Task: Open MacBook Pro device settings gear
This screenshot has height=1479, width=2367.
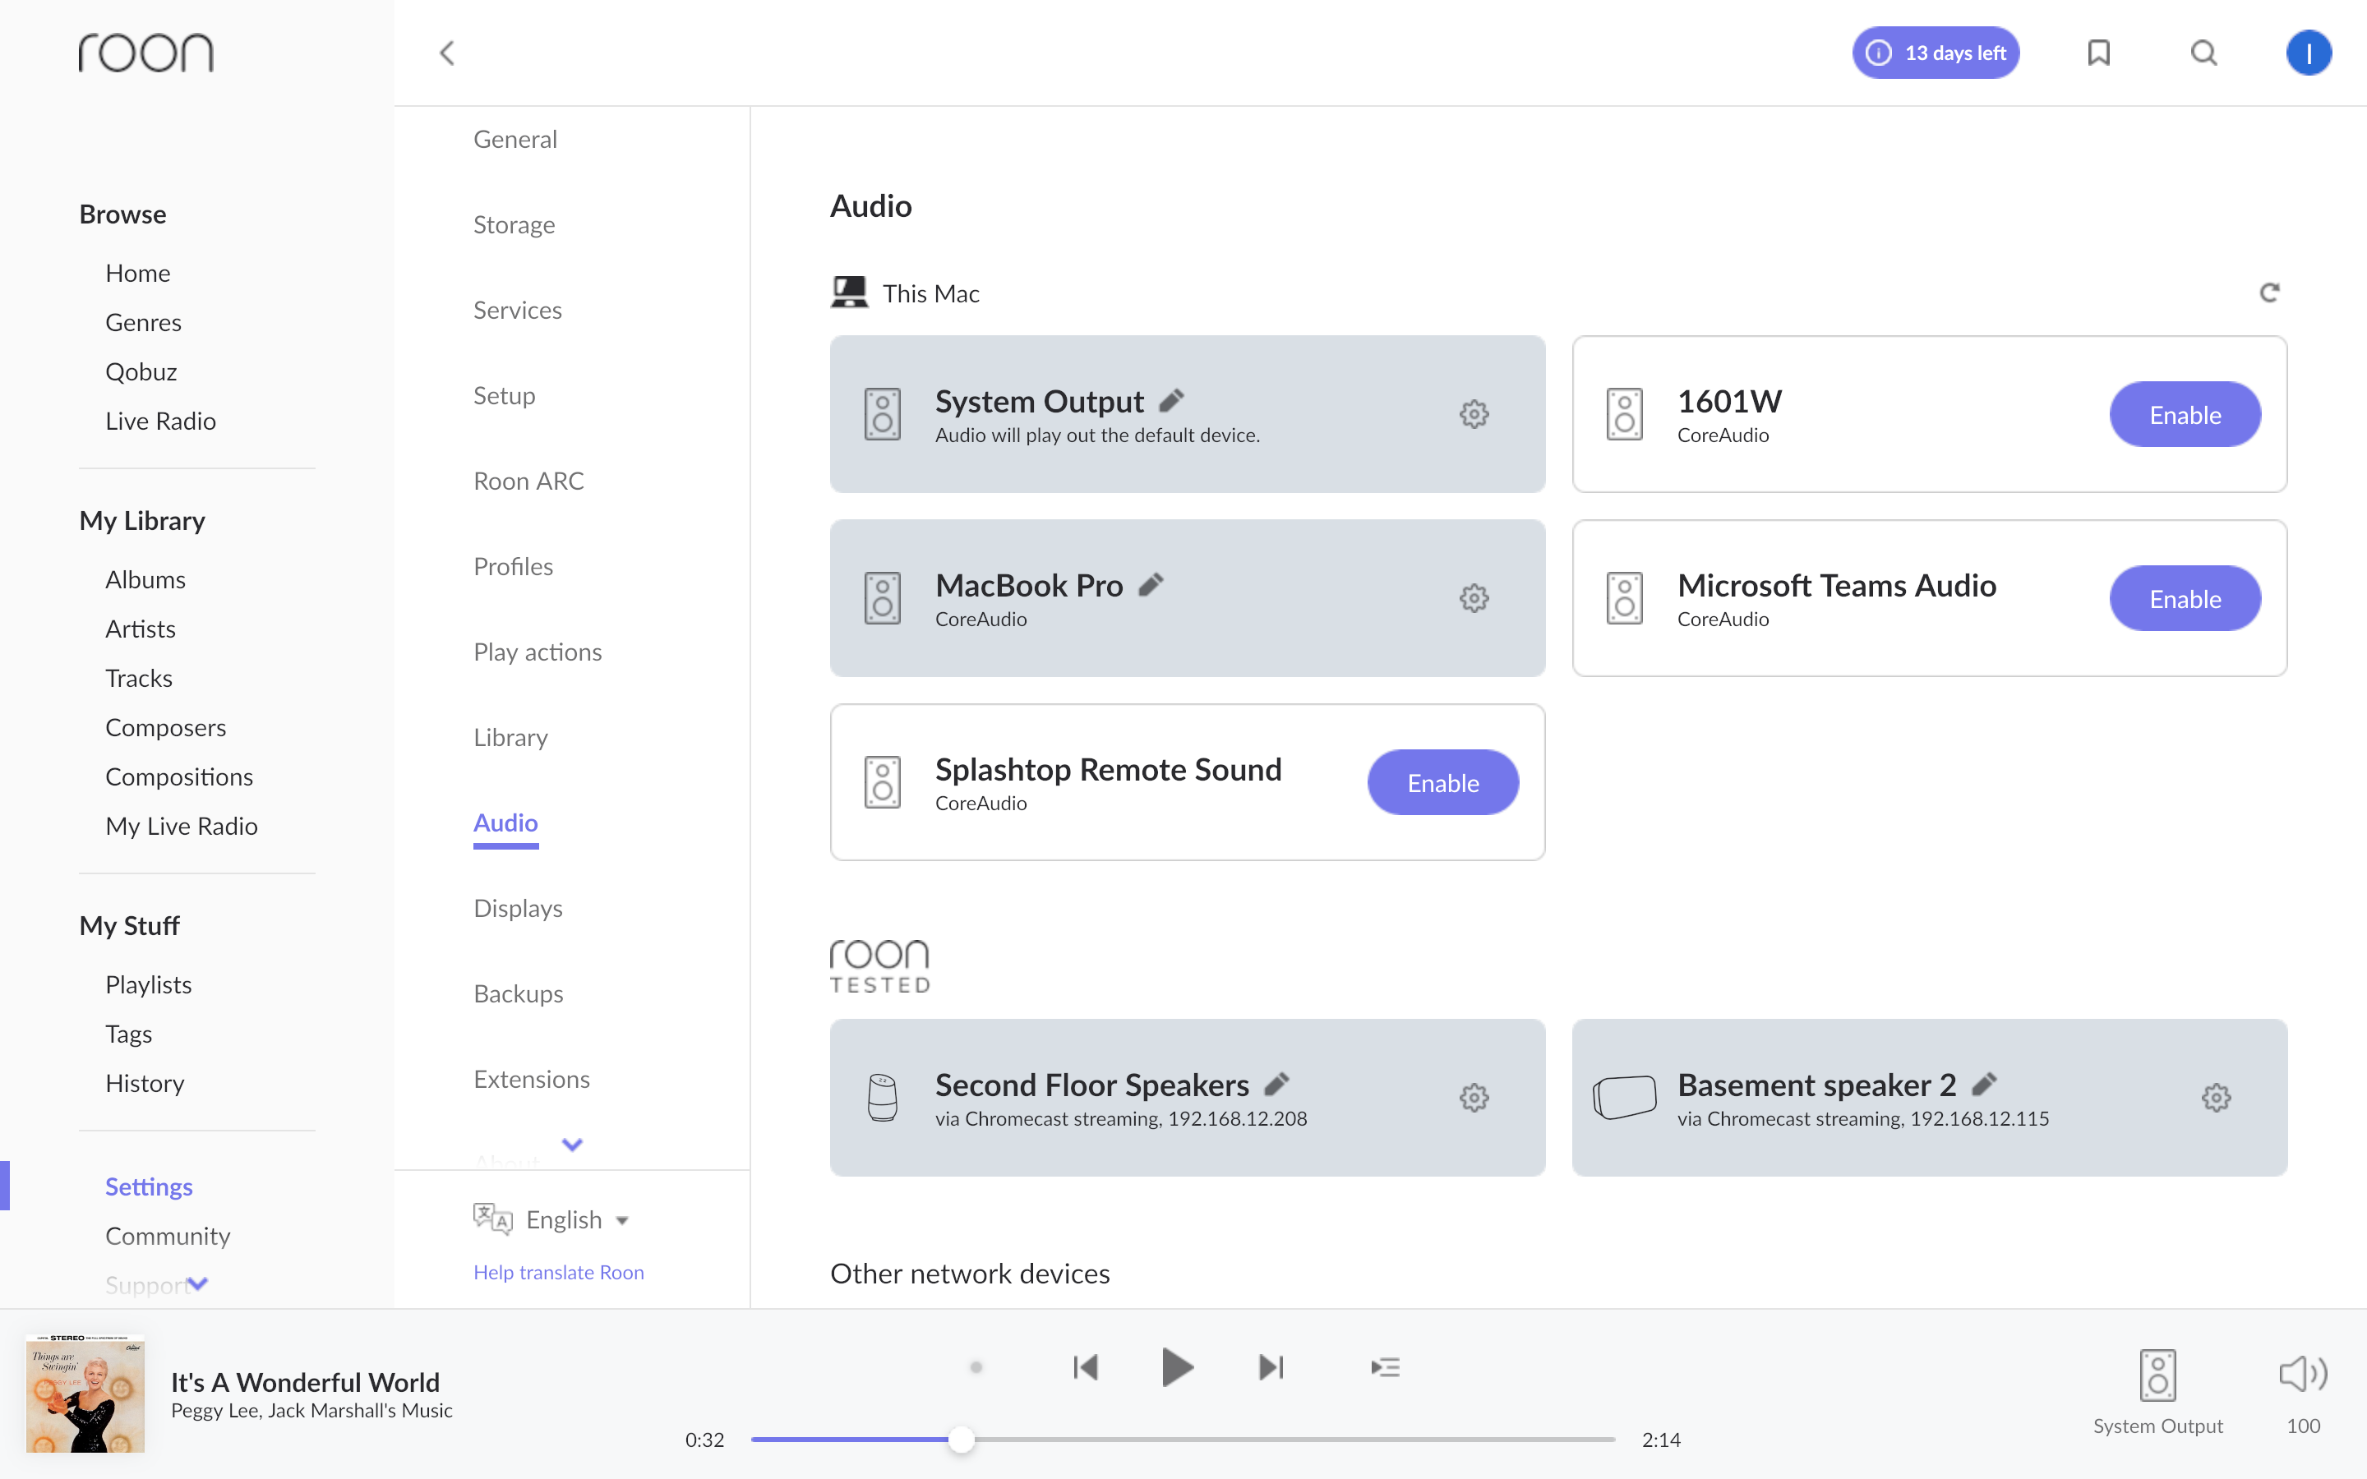Action: click(x=1474, y=597)
